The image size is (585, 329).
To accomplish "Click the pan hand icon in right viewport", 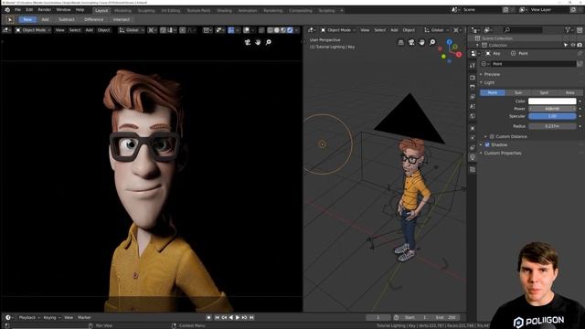I will point(421,43).
